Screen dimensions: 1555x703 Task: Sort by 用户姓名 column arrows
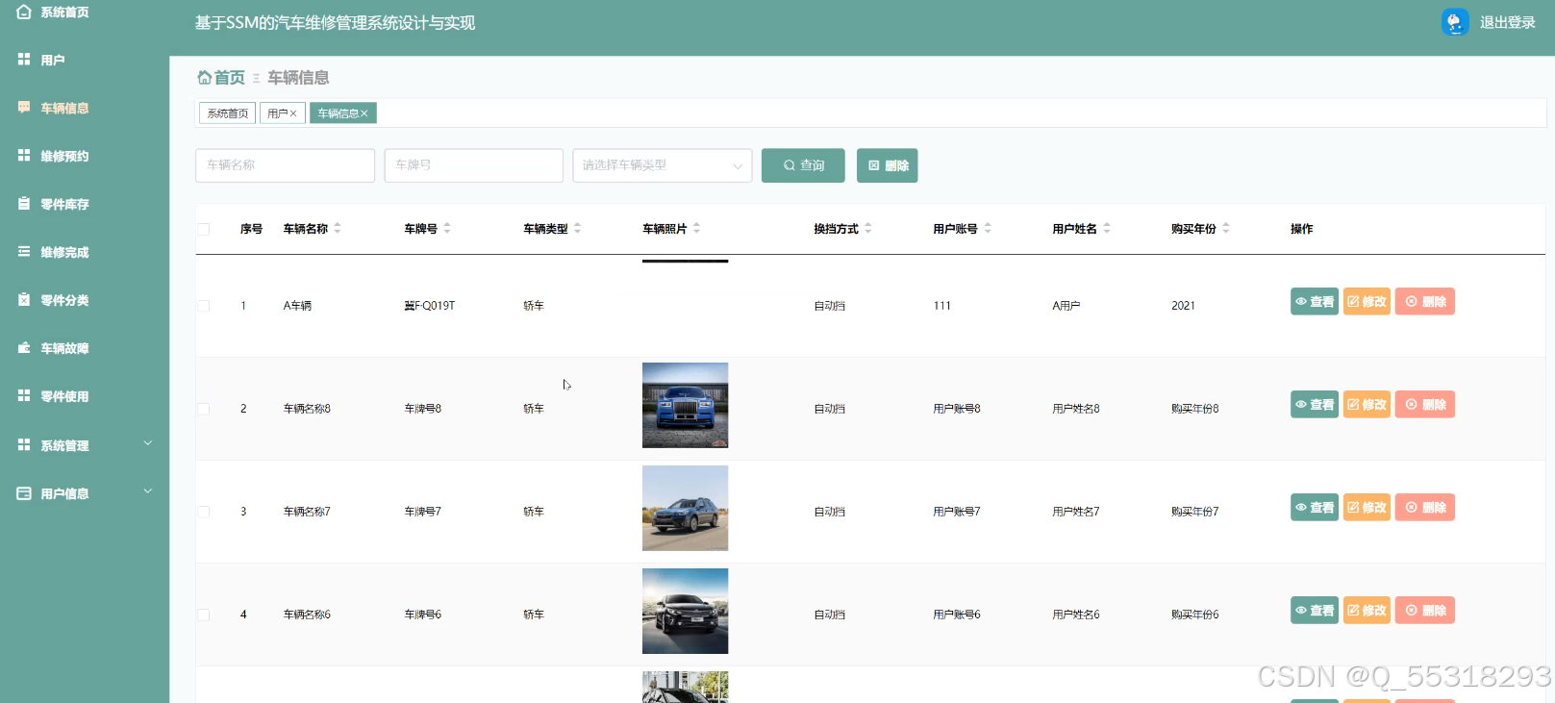pyautogui.click(x=1107, y=229)
